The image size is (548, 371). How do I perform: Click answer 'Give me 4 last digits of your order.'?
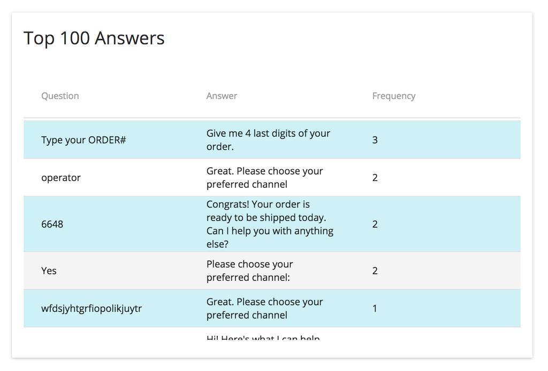pyautogui.click(x=268, y=140)
